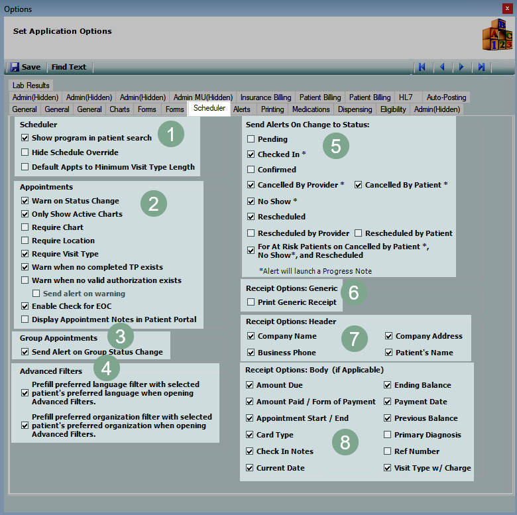This screenshot has width=517, height=515.
Task: Click Find Text in toolbar
Action: pos(69,67)
